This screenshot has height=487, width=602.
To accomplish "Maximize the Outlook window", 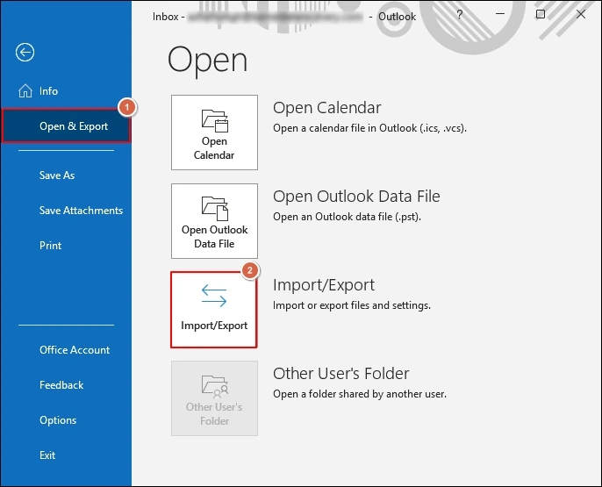I will (541, 14).
